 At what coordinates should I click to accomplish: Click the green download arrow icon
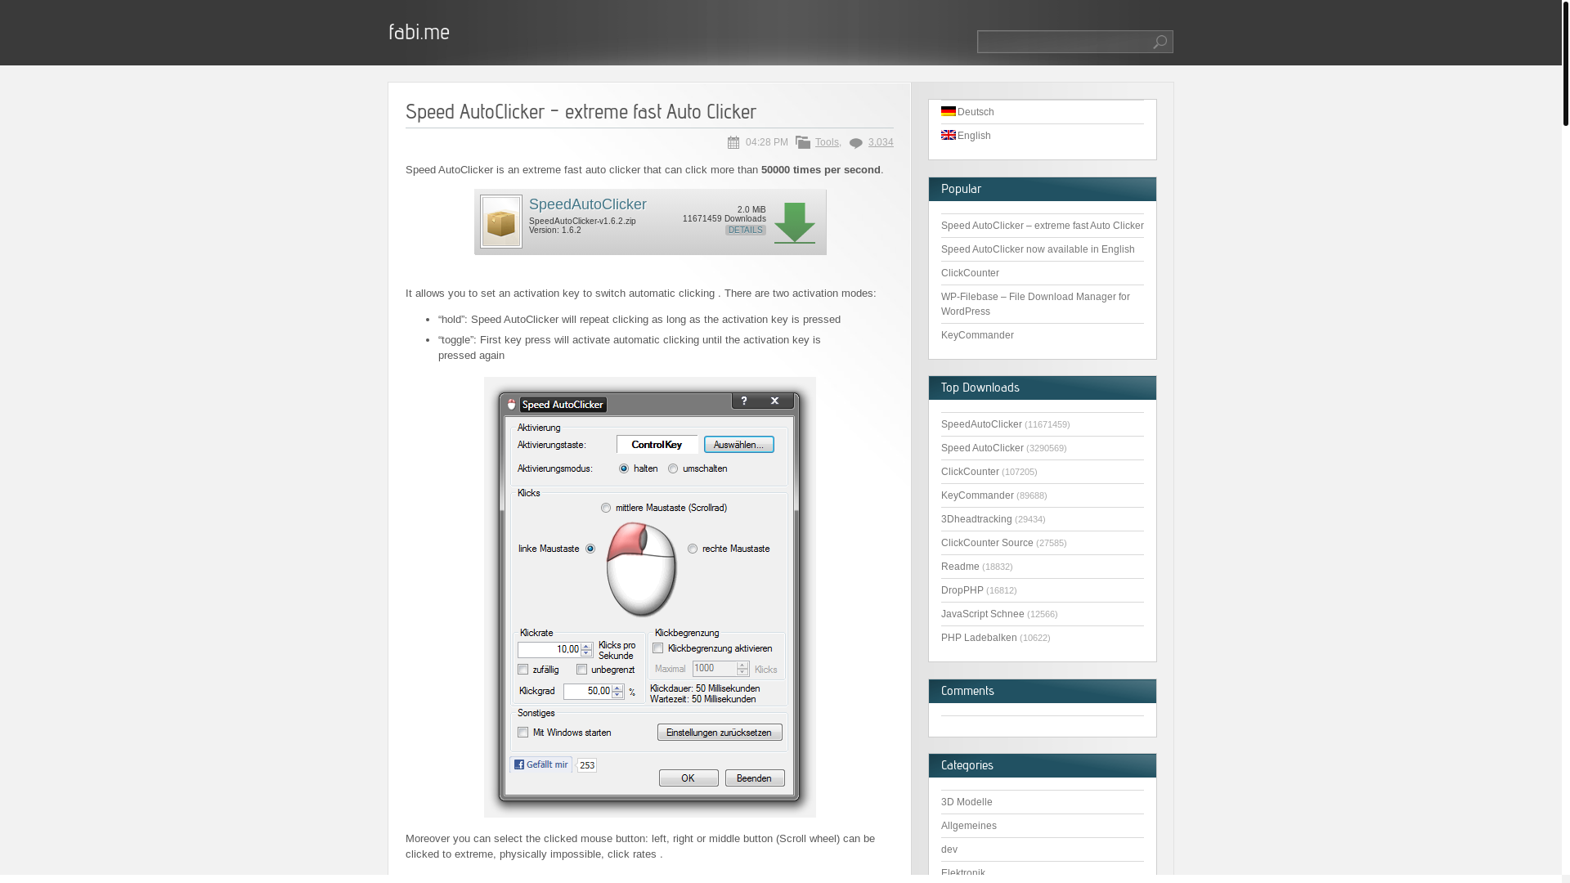[x=795, y=223]
